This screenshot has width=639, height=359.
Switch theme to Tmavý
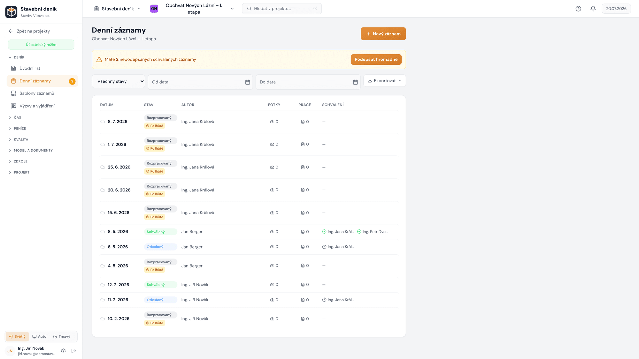tap(62, 336)
